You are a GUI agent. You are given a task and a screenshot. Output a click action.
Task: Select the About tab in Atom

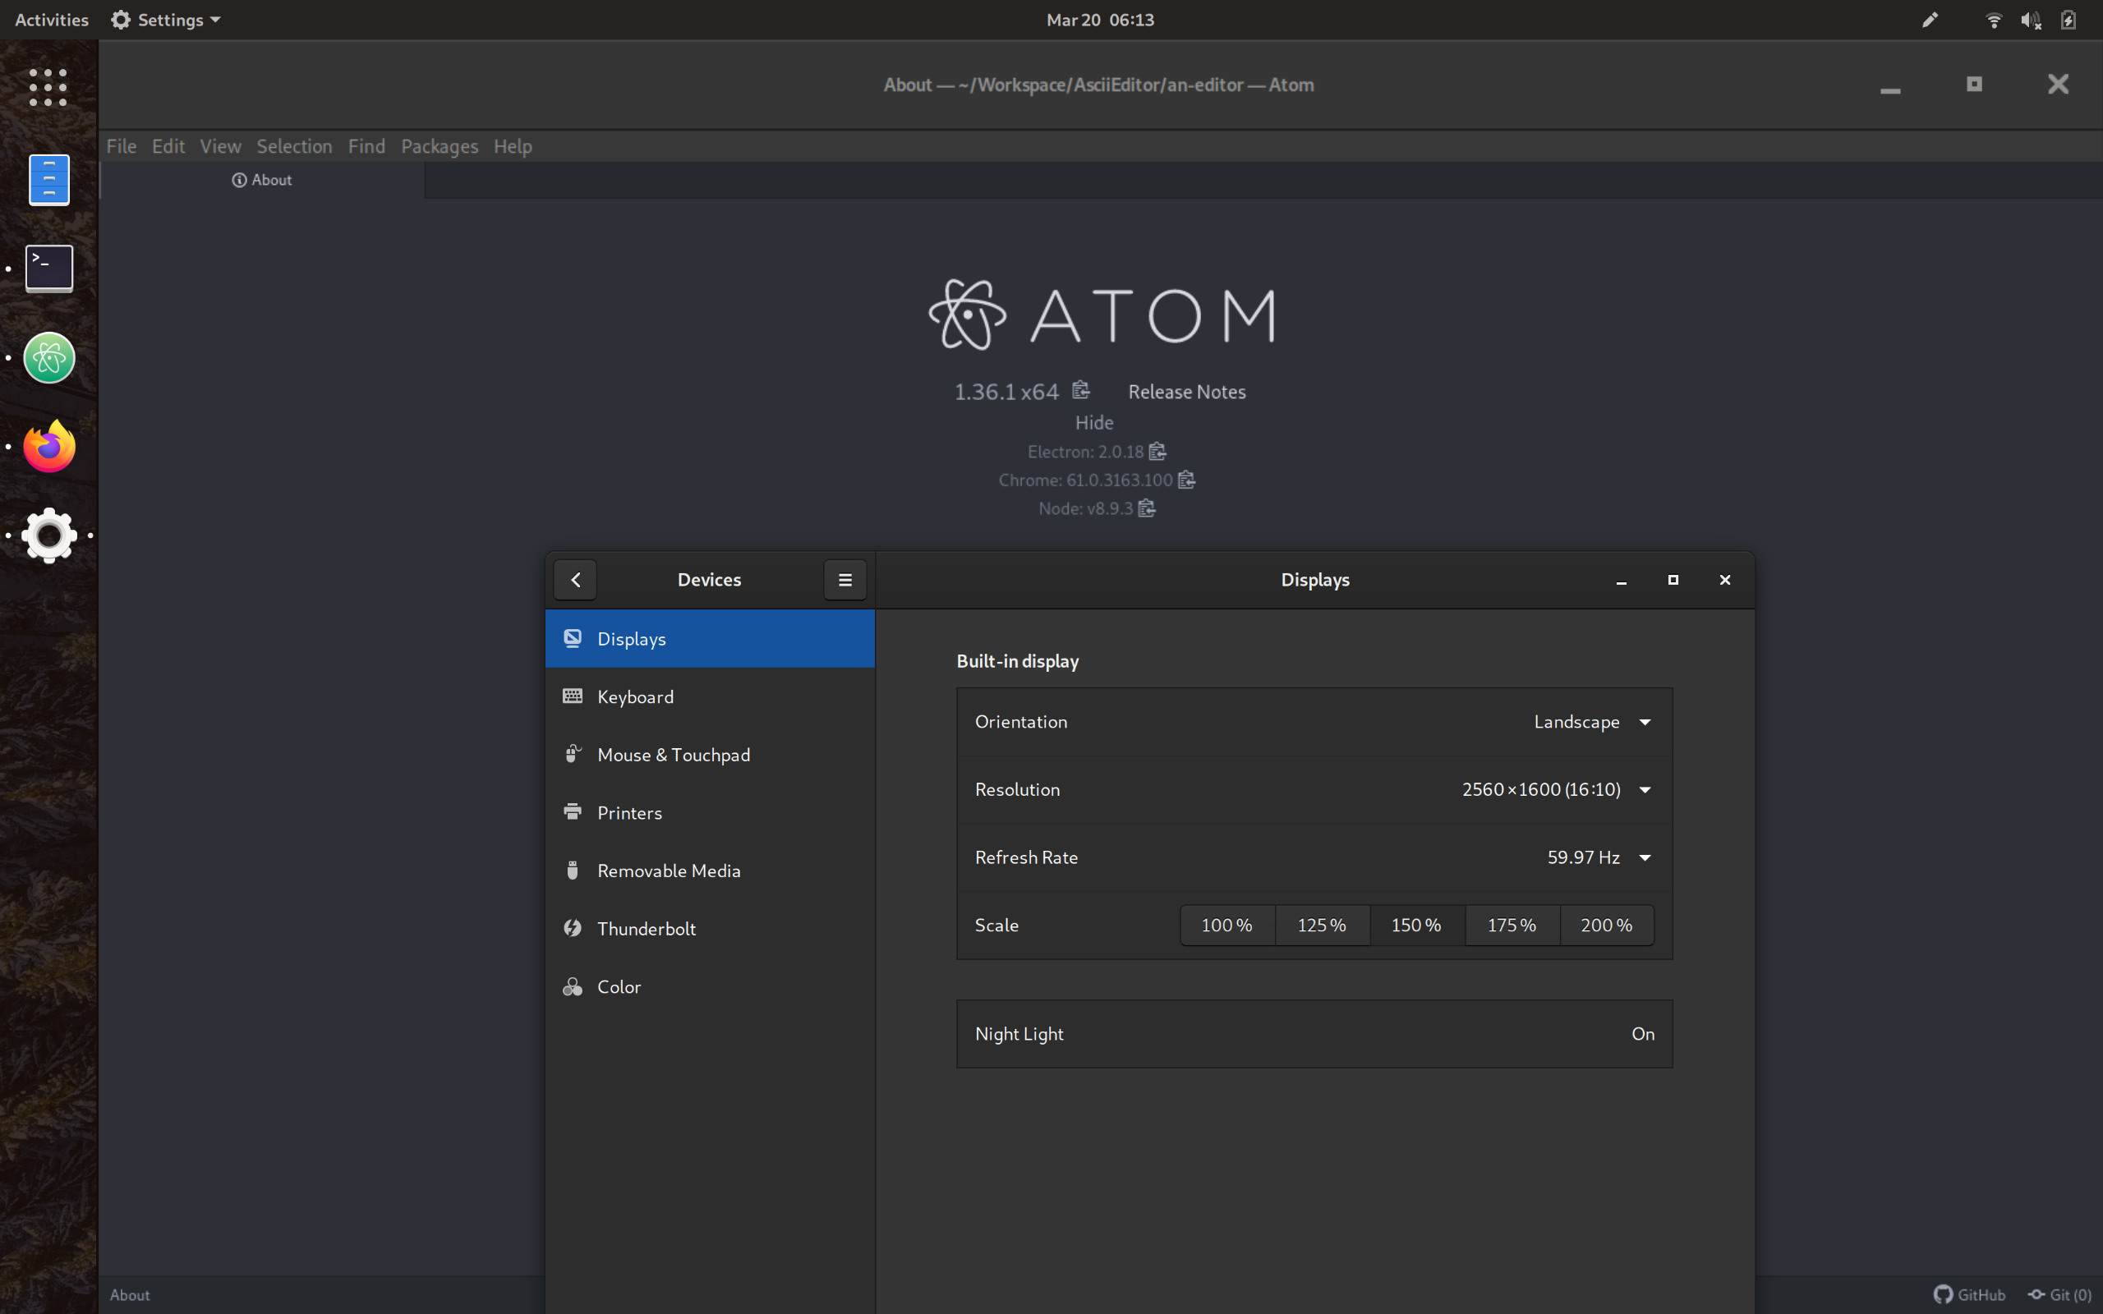261,180
